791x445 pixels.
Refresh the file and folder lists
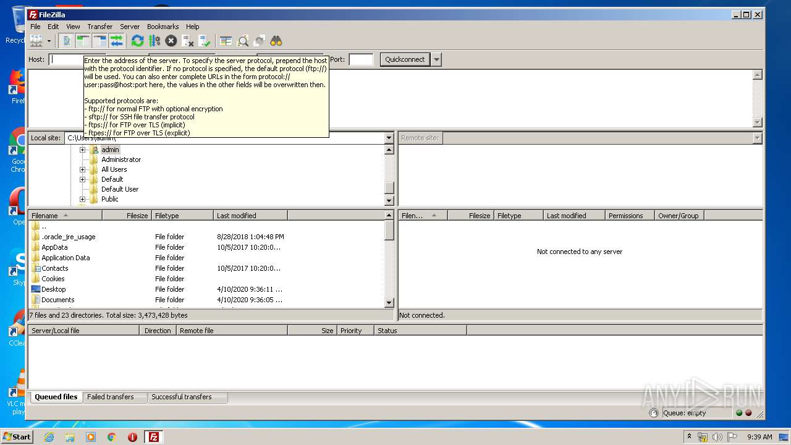pos(138,41)
